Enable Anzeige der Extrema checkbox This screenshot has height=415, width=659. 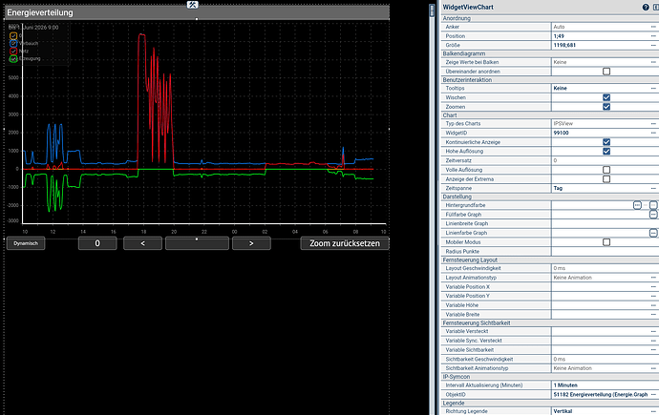(x=606, y=179)
